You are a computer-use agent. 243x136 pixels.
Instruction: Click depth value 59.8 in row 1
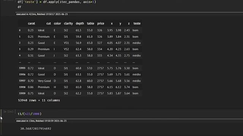[x=79, y=37]
